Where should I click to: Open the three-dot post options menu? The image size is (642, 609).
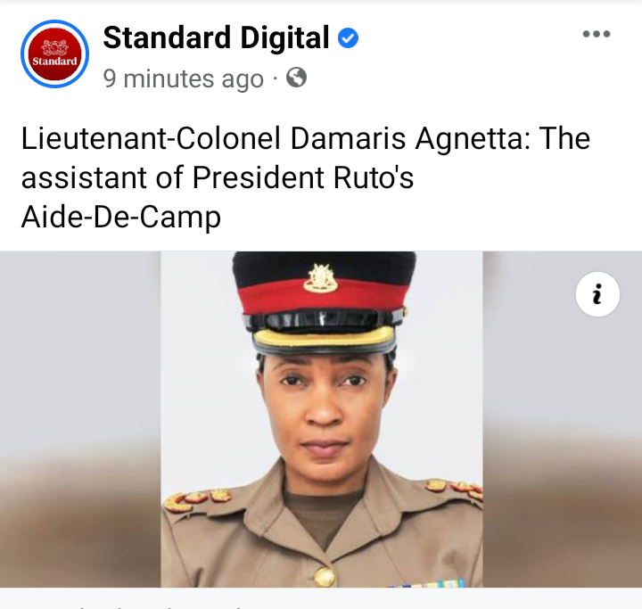[597, 34]
